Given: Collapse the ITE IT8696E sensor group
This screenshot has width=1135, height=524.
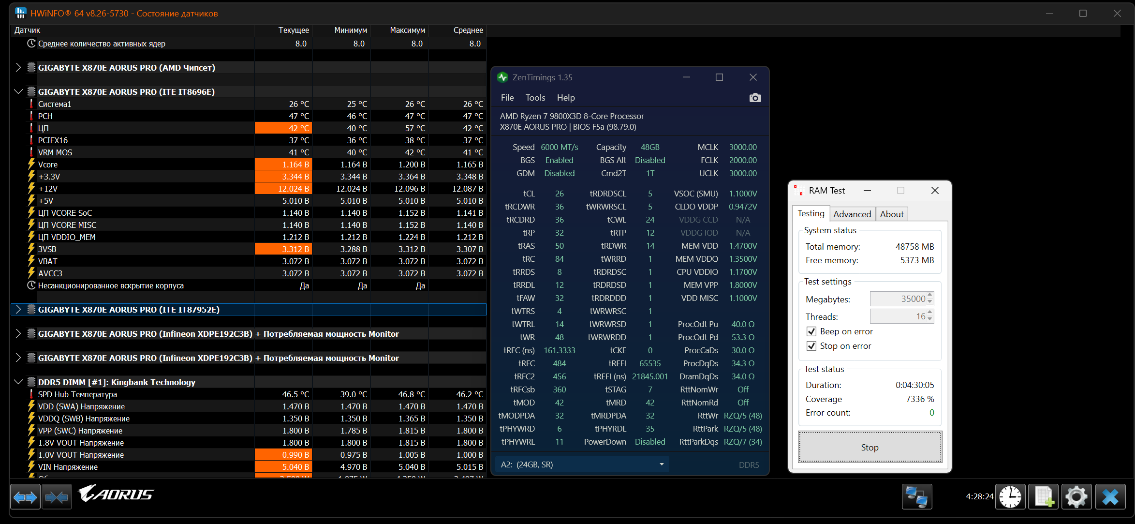Looking at the screenshot, I should point(18,92).
